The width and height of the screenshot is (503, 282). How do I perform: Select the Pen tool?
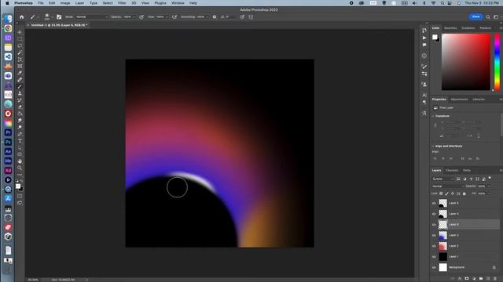coord(20,134)
